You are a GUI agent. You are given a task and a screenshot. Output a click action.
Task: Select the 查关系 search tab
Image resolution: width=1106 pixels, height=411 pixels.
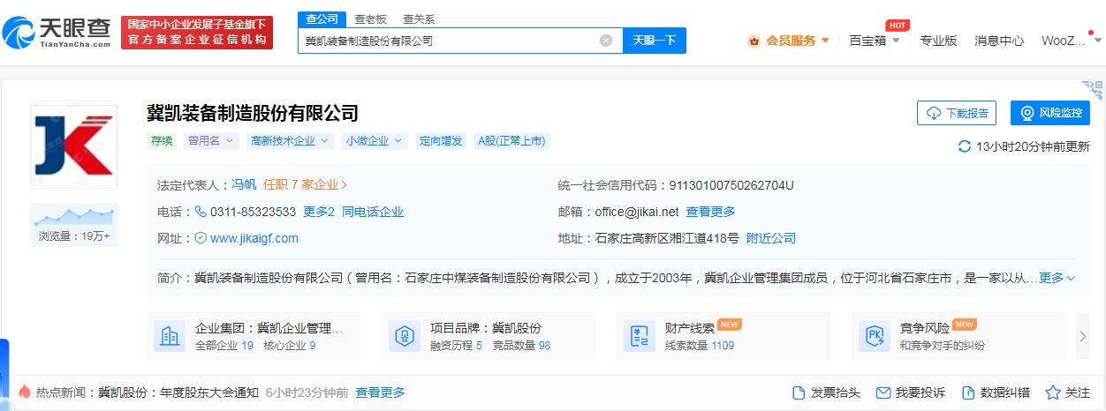pyautogui.click(x=419, y=19)
